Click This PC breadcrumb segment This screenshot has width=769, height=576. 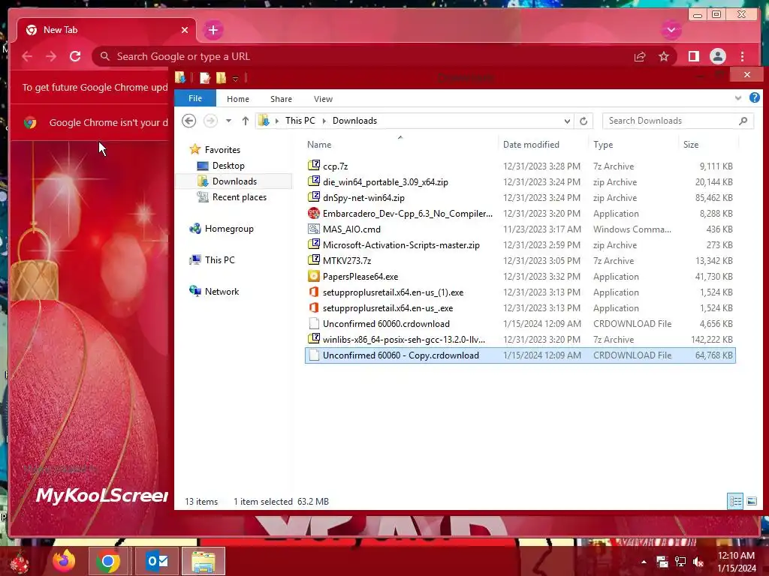click(300, 121)
